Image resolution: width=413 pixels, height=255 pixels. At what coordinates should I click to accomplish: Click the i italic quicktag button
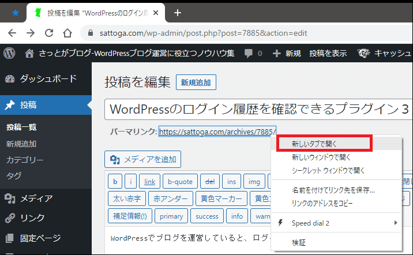pos(130,182)
